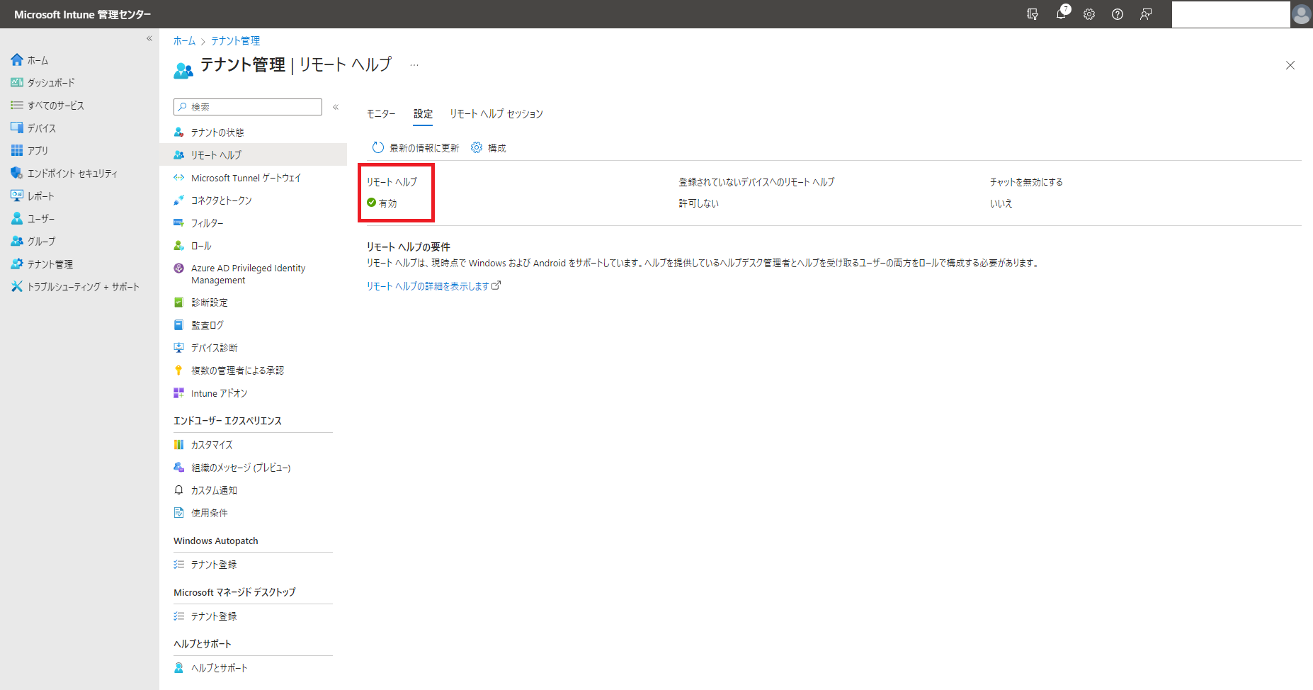The height and width of the screenshot is (690, 1313).
Task: Collapse the tenant admin menu chevron
Action: (335, 107)
